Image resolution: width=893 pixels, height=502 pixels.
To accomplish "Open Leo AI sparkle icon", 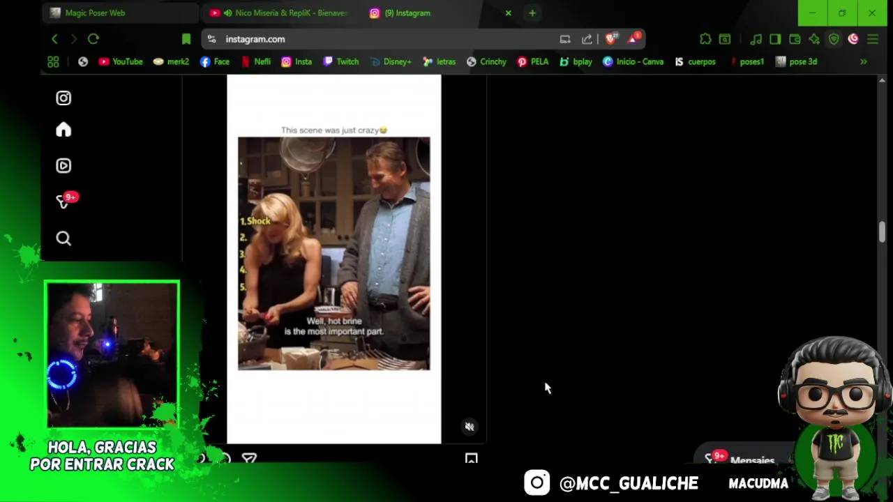I will pos(814,39).
